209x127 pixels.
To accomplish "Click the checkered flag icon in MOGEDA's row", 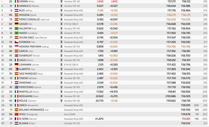I will (x=62, y=15).
